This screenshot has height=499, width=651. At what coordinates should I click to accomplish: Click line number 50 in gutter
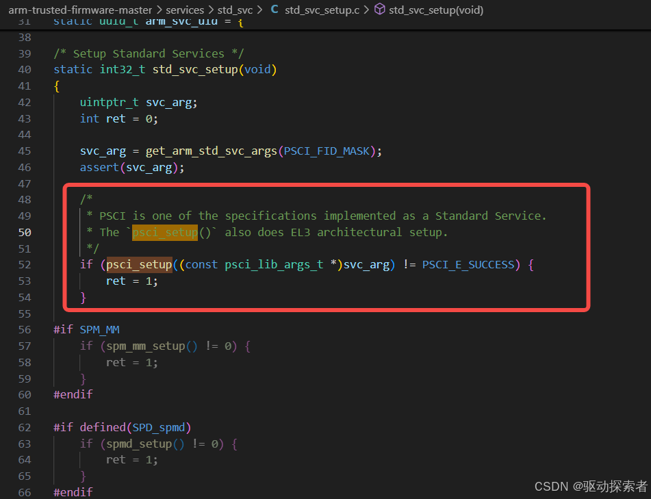pos(25,233)
